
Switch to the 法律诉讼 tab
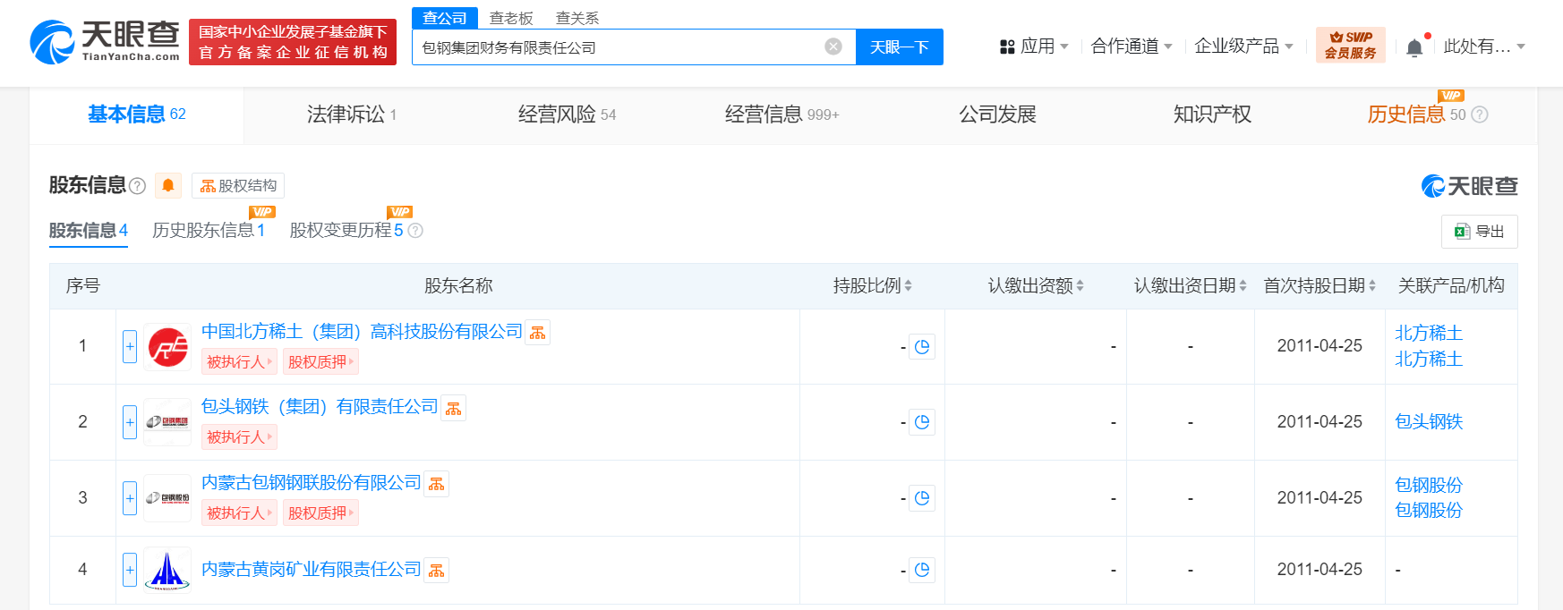tap(351, 114)
